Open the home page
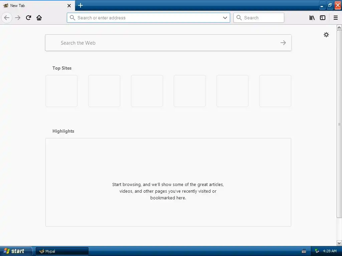 (x=39, y=18)
